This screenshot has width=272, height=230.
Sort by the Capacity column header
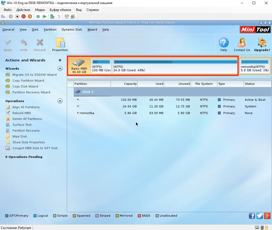pyautogui.click(x=124, y=84)
